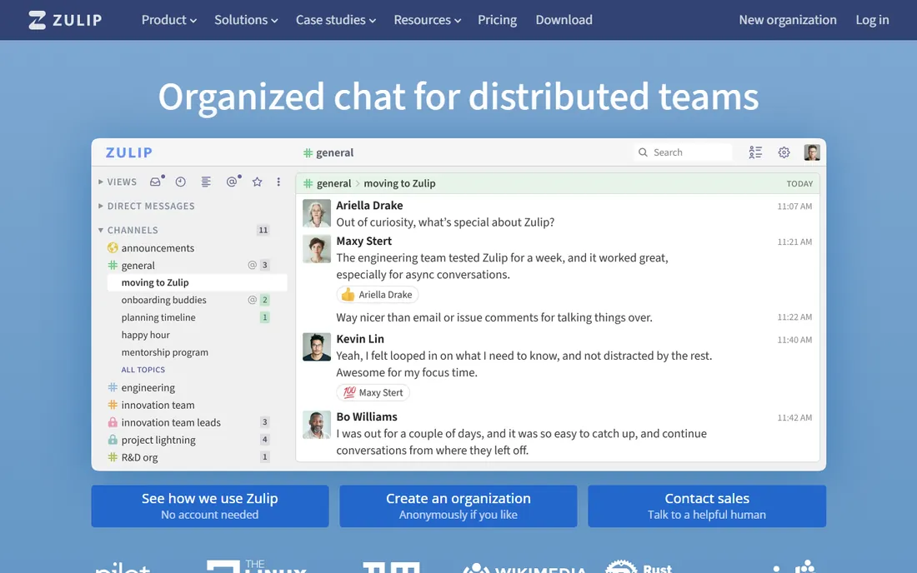Select the Download menu item

tap(564, 20)
